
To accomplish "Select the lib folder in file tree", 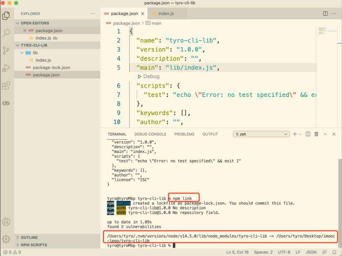I will (x=57, y=53).
